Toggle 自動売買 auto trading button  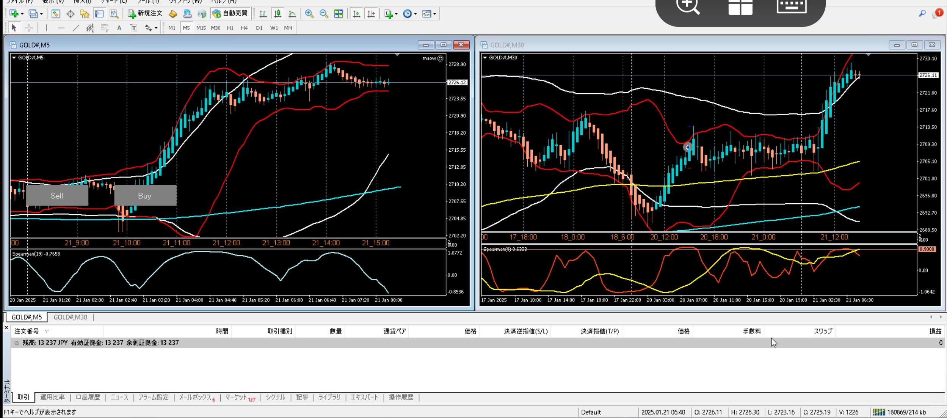point(230,14)
